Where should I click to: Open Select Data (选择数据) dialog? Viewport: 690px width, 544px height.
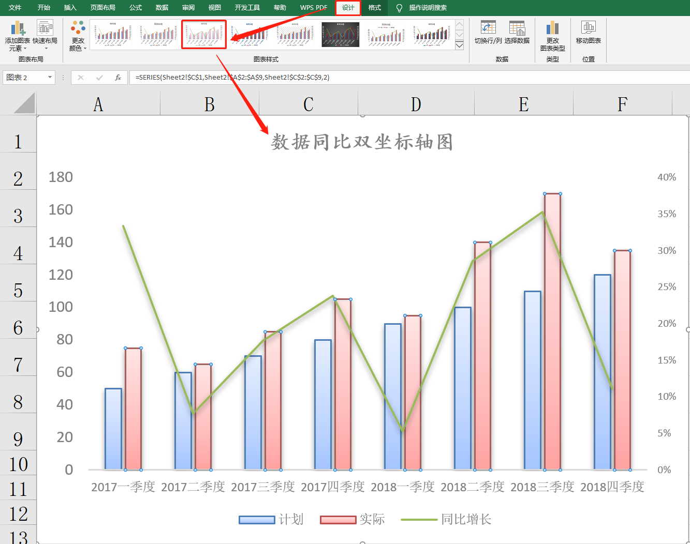[517, 33]
